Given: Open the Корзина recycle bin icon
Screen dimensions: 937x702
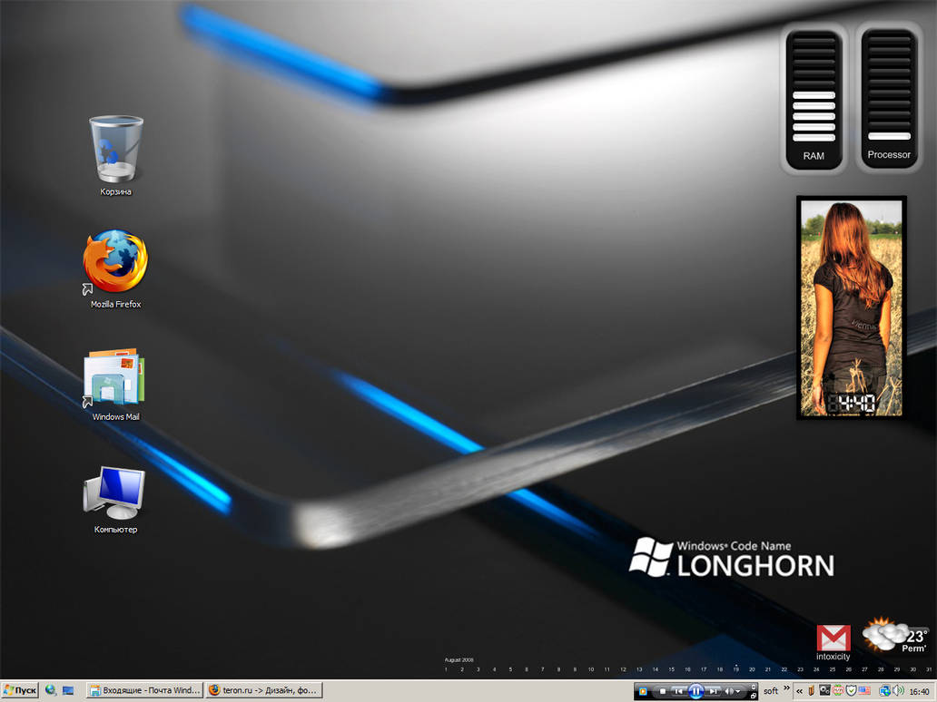Looking at the screenshot, I should click(116, 156).
